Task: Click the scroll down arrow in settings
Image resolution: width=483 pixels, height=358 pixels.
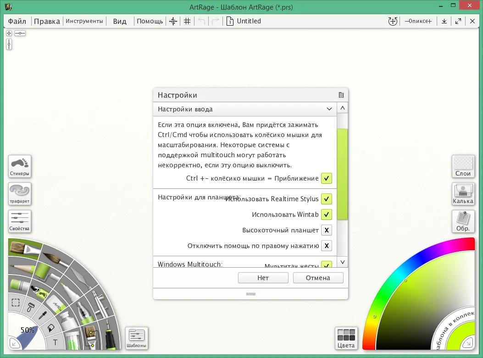Action: click(x=343, y=262)
